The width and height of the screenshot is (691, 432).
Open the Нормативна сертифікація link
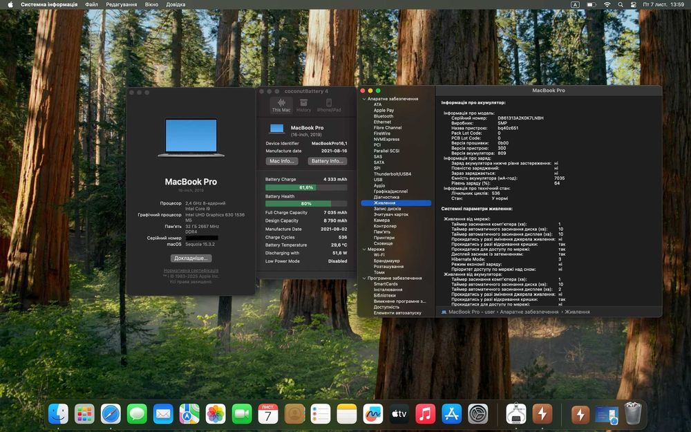click(191, 270)
